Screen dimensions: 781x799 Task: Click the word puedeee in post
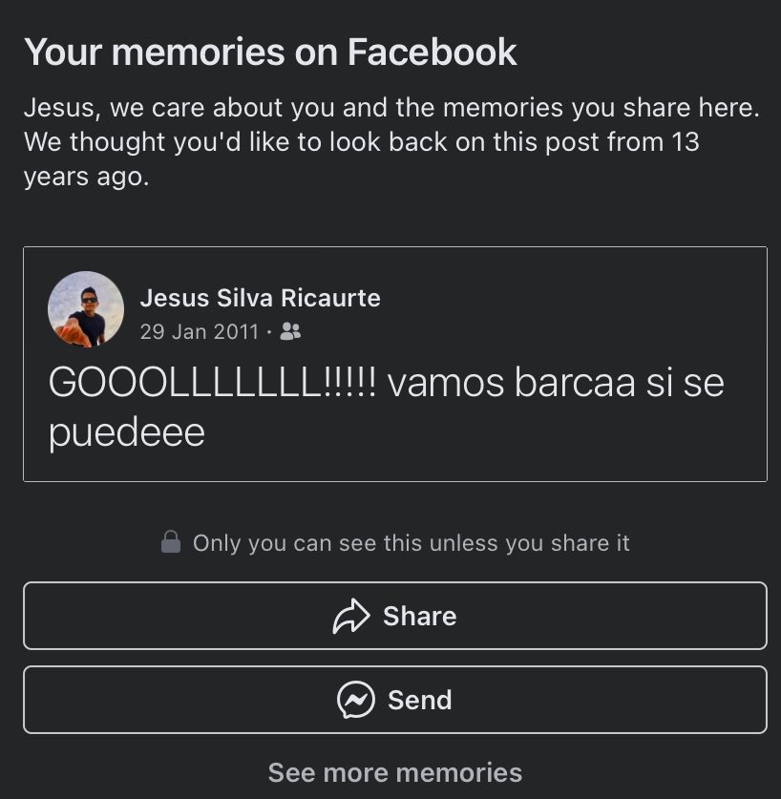click(x=127, y=433)
